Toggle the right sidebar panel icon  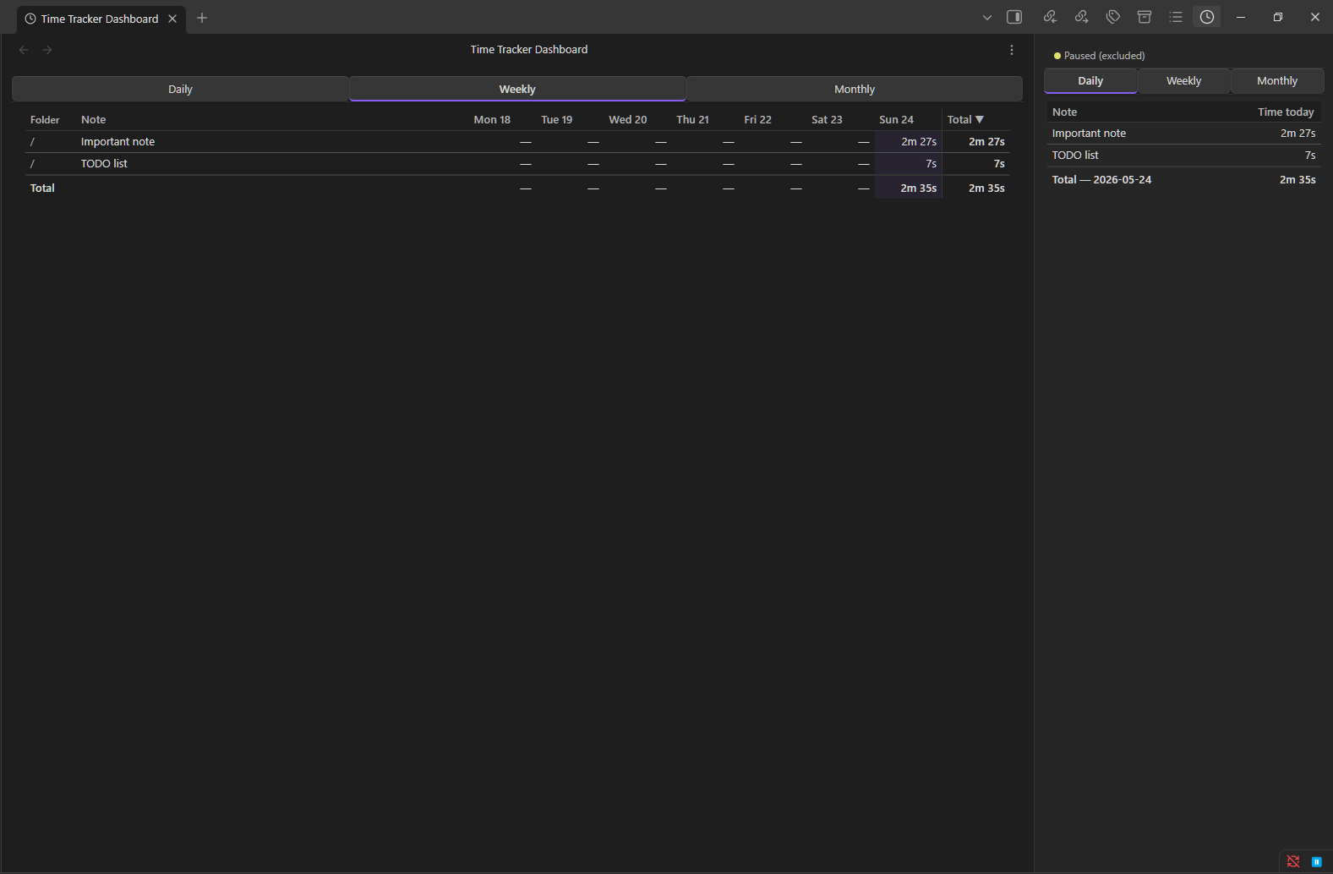[x=1014, y=17]
